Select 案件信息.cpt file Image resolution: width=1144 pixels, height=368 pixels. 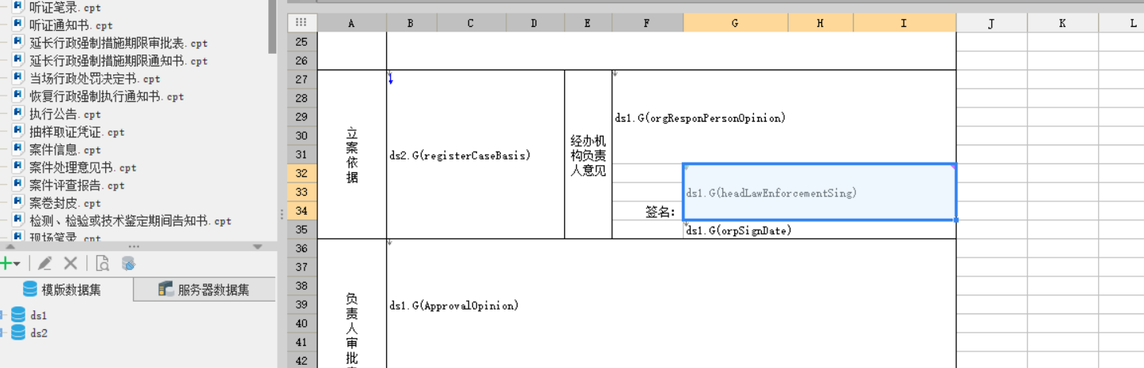click(x=65, y=149)
